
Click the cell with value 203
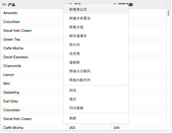tap(89, 128)
